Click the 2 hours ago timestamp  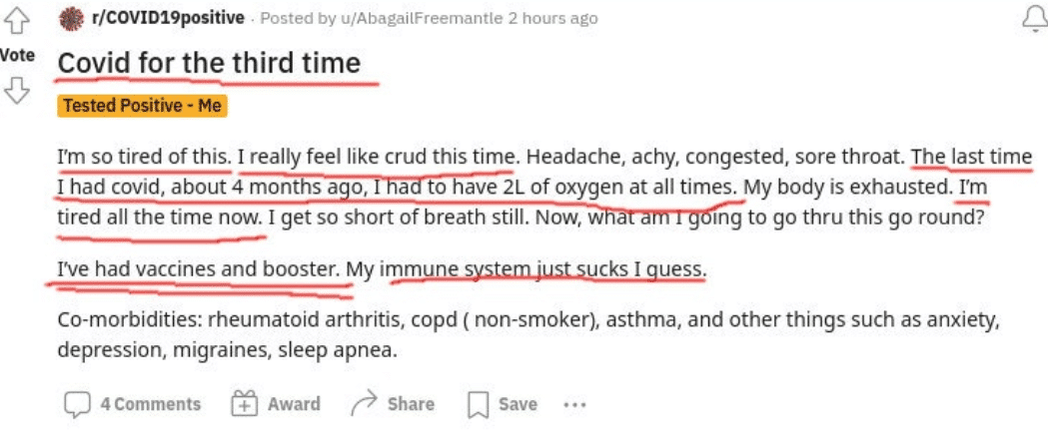click(x=552, y=19)
